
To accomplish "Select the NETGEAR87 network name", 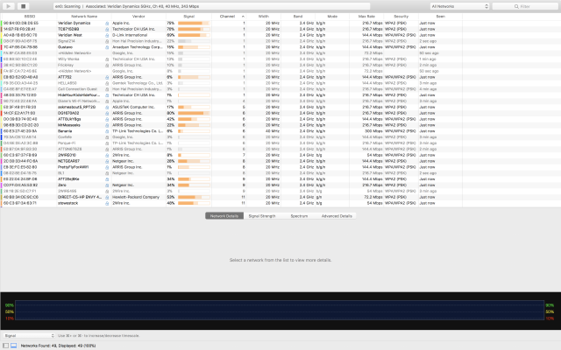I will (68, 161).
